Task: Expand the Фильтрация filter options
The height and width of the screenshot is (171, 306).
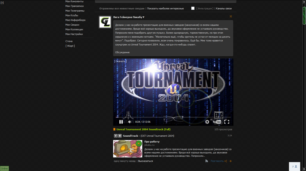Action: (205, 9)
